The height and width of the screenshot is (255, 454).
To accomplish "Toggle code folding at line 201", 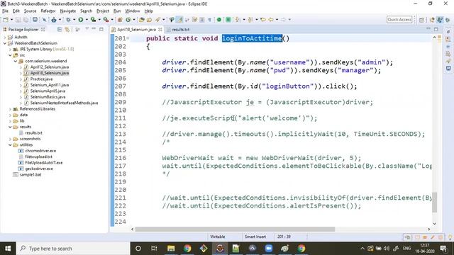I will pos(128,38).
